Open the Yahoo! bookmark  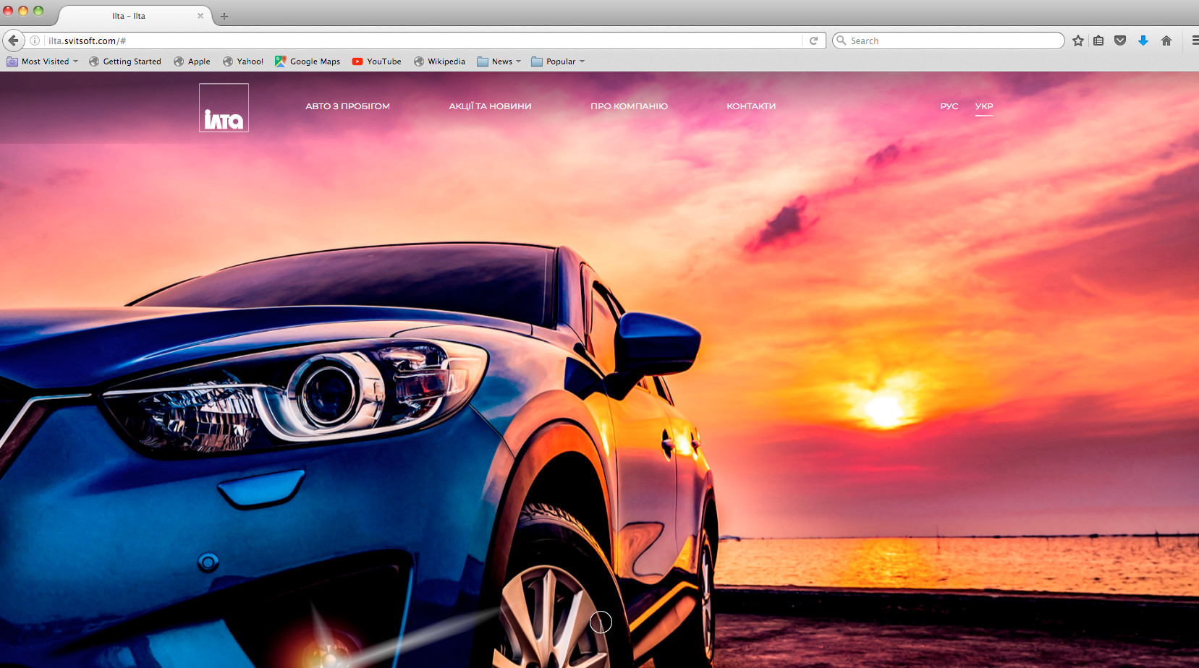(x=243, y=61)
